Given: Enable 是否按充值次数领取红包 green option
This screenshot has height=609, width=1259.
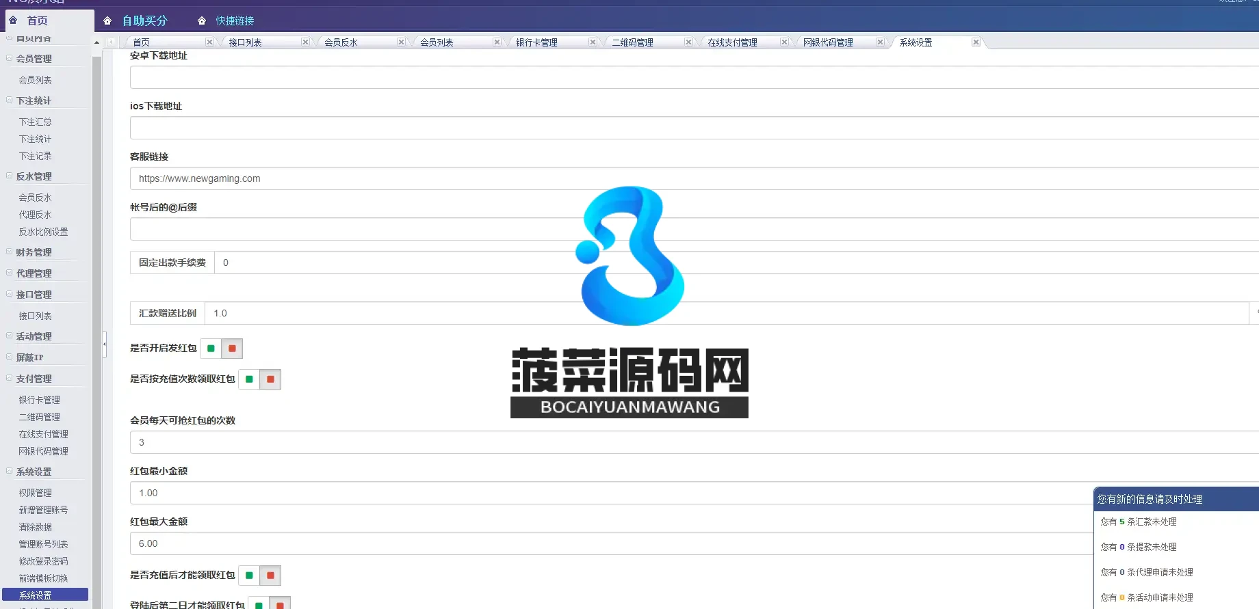Looking at the screenshot, I should click(249, 379).
